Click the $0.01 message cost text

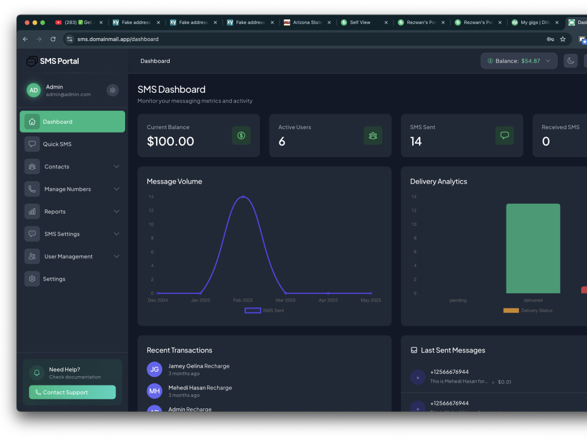click(x=504, y=382)
